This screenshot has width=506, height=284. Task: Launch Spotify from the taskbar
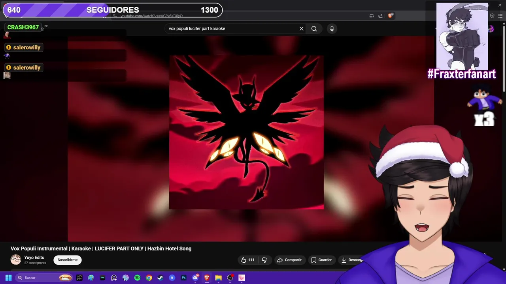click(137, 278)
